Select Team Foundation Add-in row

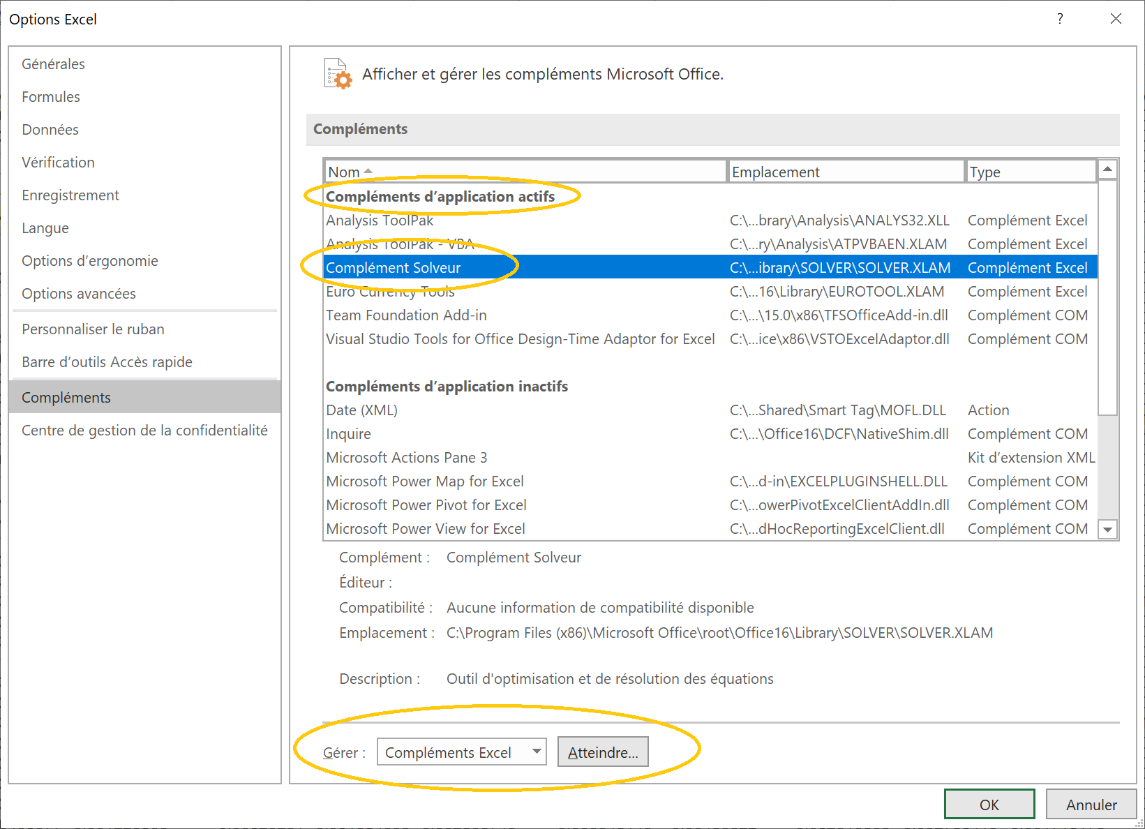710,315
